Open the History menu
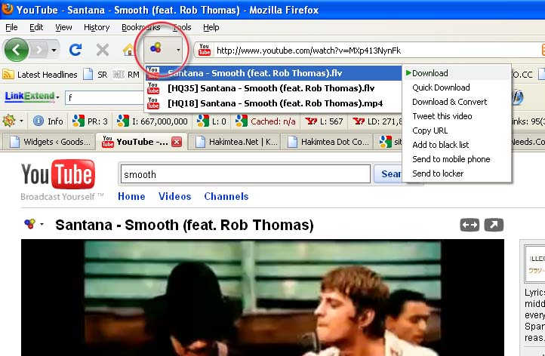 click(x=97, y=27)
